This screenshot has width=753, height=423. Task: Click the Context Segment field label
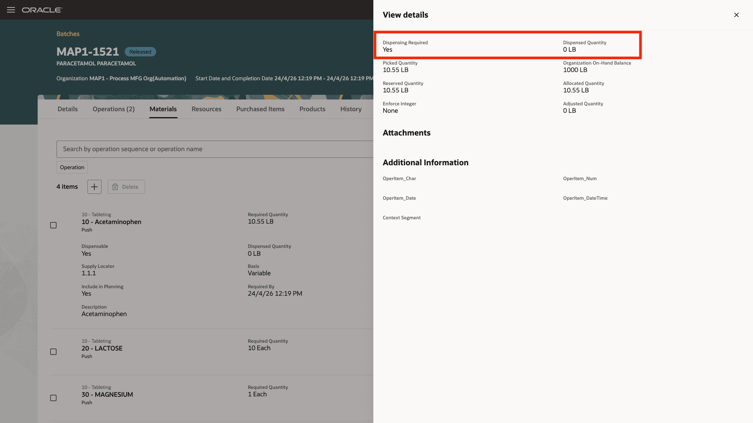point(402,218)
